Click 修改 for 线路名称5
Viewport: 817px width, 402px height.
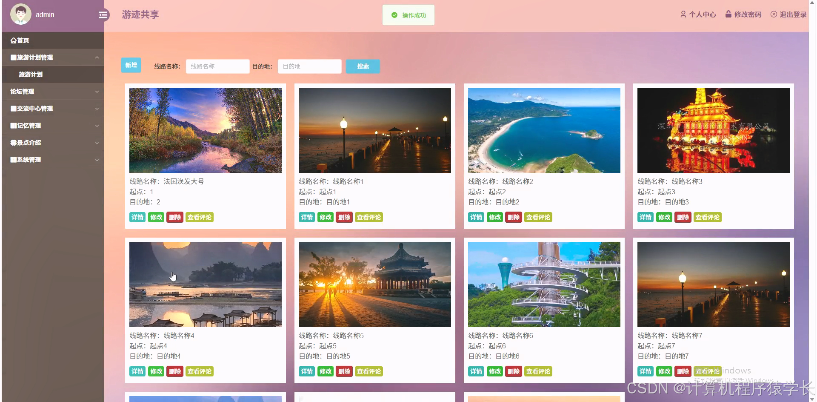pos(326,371)
